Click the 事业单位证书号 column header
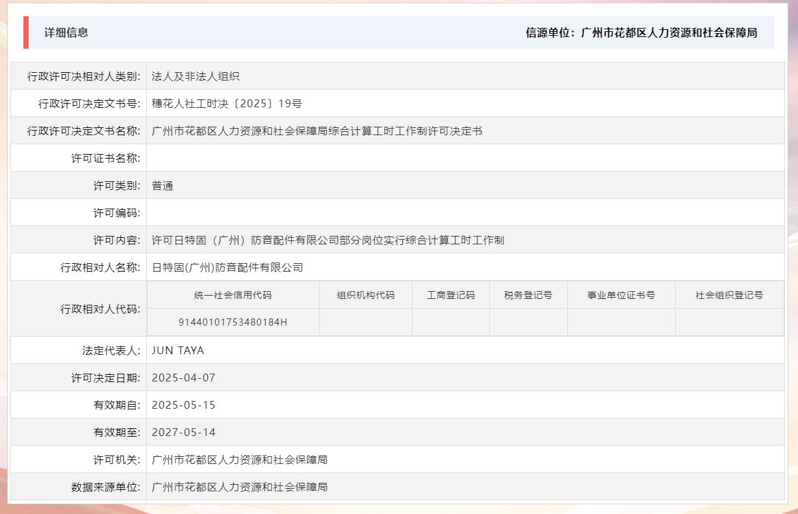The width and height of the screenshot is (798, 514). (x=621, y=294)
